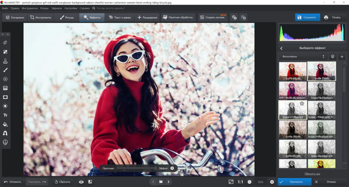Click the Сбросить все link
The image size is (349, 187).
click(x=312, y=174)
